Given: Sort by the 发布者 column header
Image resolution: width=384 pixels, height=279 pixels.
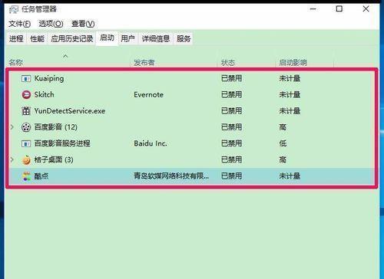Looking at the screenshot, I should pos(144,62).
